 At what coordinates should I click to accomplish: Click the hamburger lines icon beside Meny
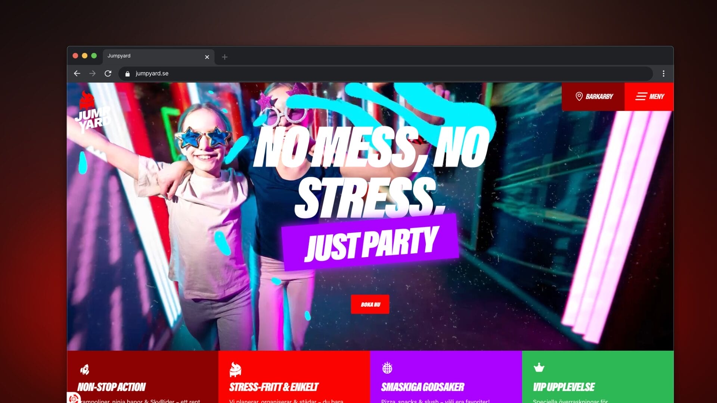pos(641,97)
